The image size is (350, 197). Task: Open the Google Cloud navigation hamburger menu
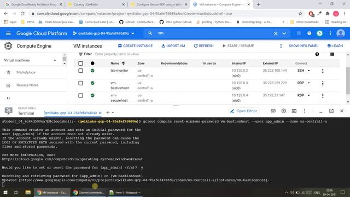pyautogui.click(x=8, y=33)
